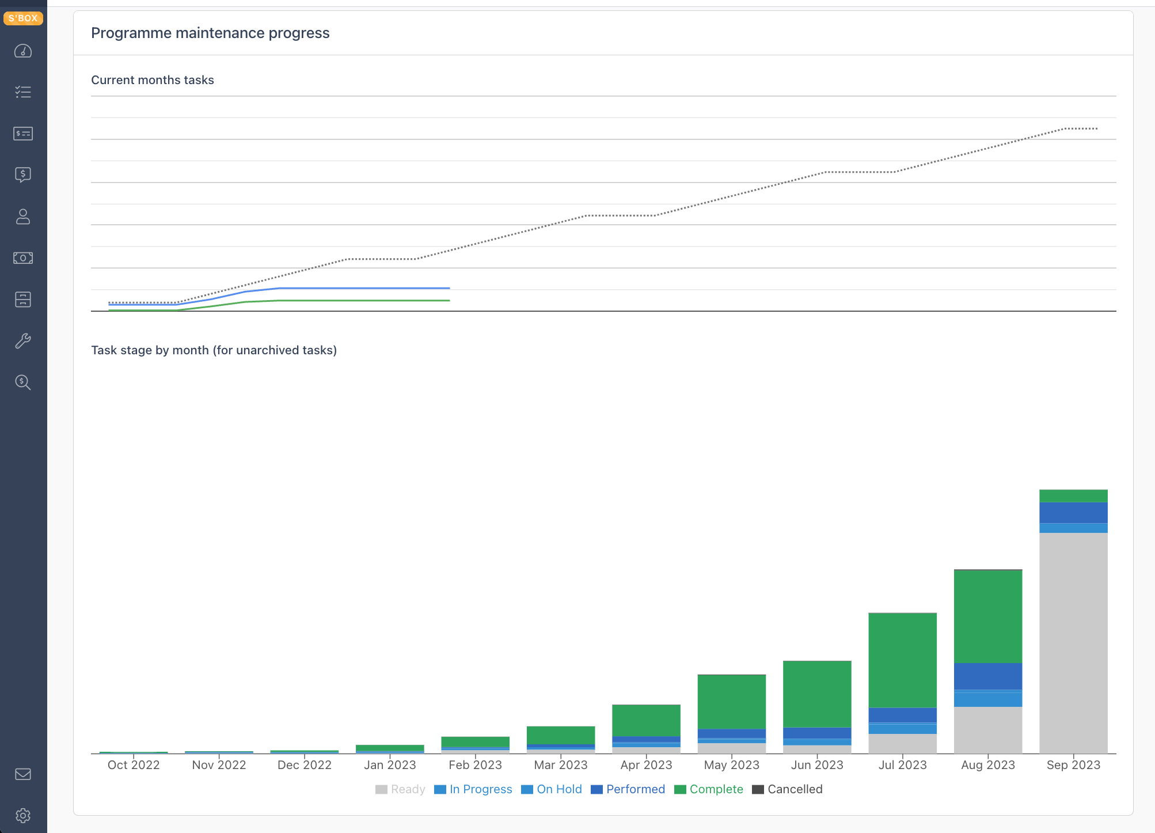Open the dollar magnifier search icon

[23, 382]
